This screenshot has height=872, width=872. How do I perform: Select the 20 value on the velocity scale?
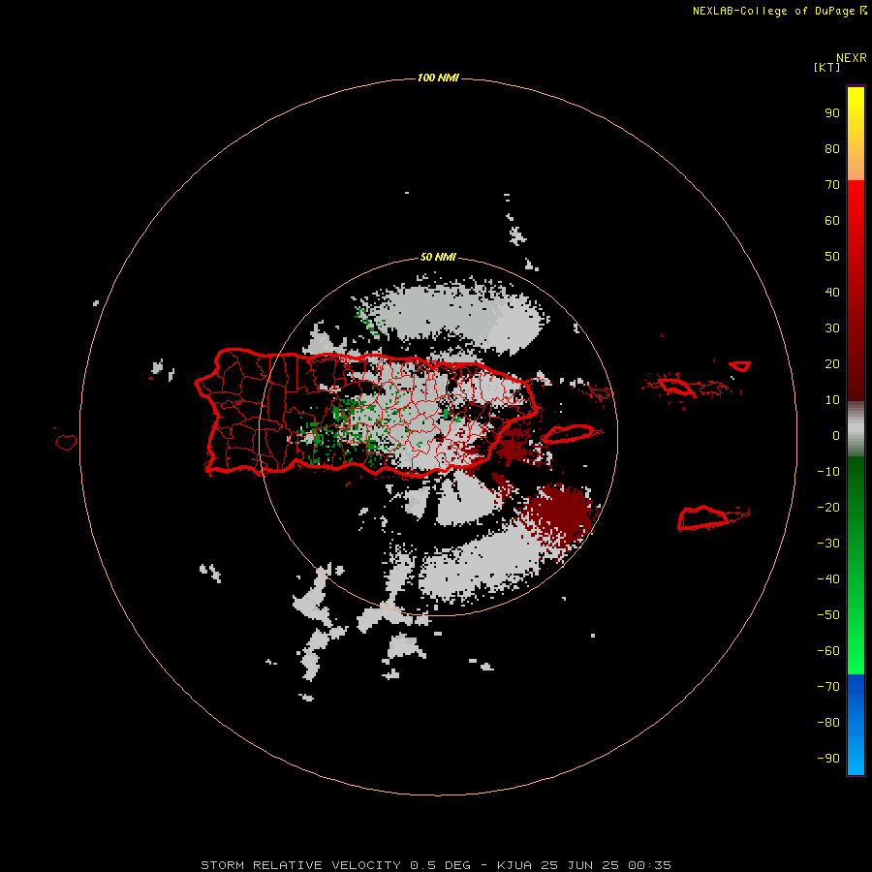(832, 364)
